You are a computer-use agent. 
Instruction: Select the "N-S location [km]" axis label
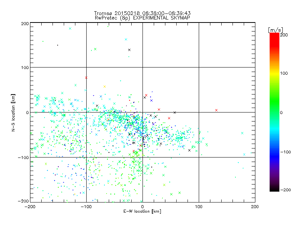tap(13, 112)
